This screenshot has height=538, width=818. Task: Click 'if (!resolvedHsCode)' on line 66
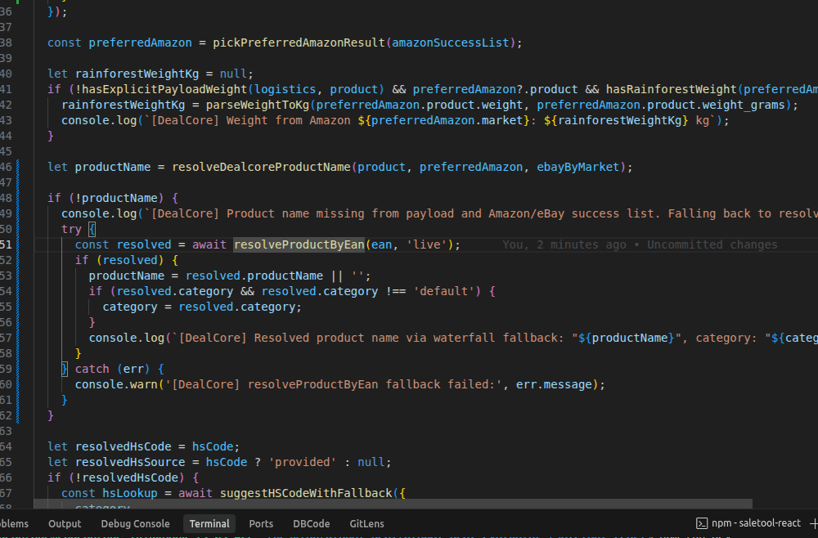pos(116,477)
